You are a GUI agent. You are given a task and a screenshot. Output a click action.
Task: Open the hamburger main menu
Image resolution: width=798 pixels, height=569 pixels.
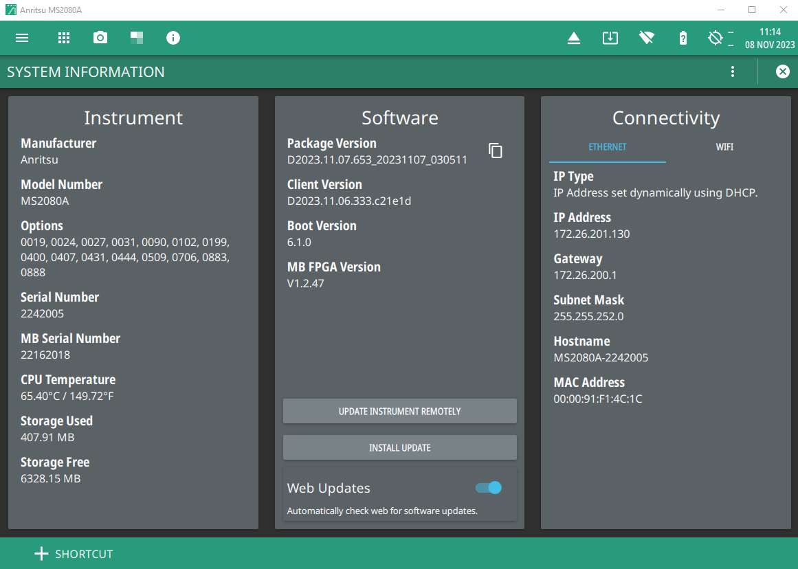pos(22,38)
